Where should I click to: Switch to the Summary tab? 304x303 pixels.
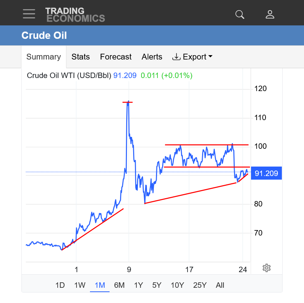pos(44,57)
